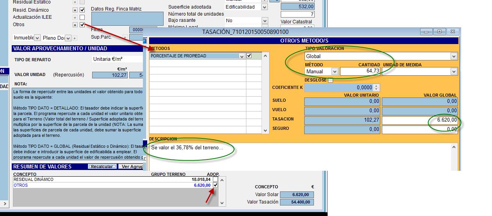The width and height of the screenshot is (492, 216).
Task: Edit the Número total de unidades field
Action: [x=298, y=14]
